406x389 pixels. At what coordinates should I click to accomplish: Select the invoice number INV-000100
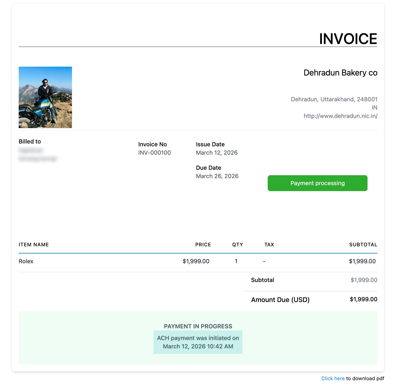(x=154, y=153)
